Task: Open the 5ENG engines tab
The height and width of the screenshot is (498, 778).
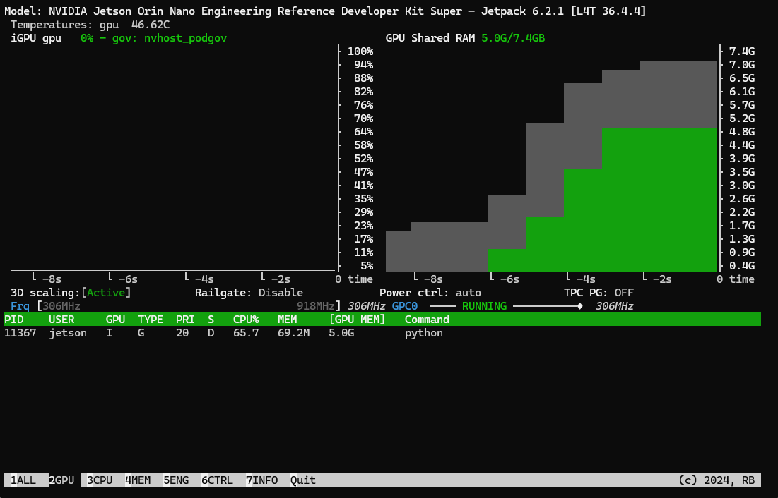Action: tap(176, 480)
